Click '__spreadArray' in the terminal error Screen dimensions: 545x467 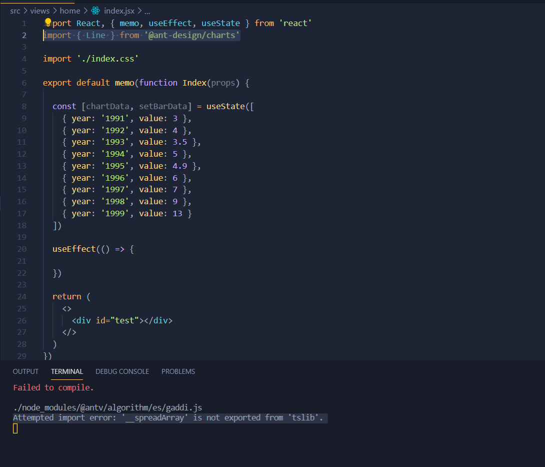click(x=155, y=417)
